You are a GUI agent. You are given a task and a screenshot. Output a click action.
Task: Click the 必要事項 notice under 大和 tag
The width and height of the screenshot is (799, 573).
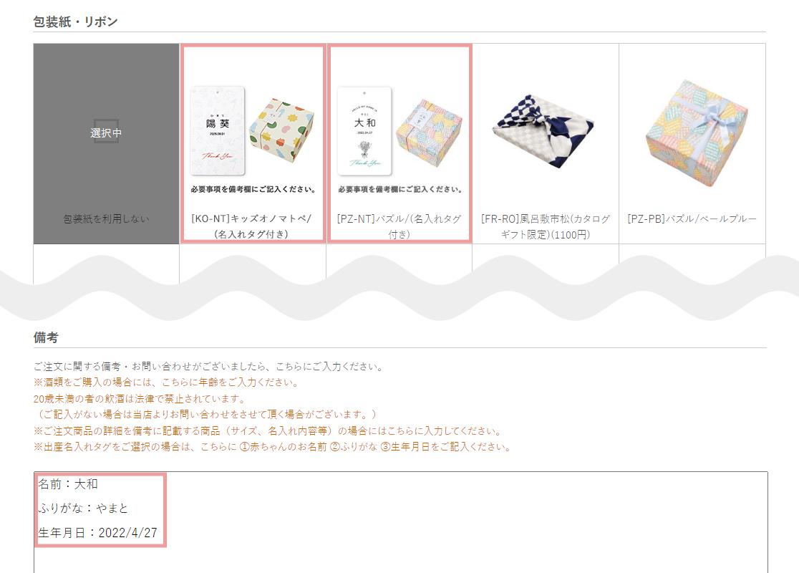(400, 189)
